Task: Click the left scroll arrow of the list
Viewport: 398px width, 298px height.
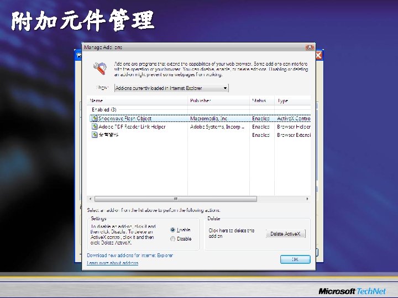Action: [90, 199]
